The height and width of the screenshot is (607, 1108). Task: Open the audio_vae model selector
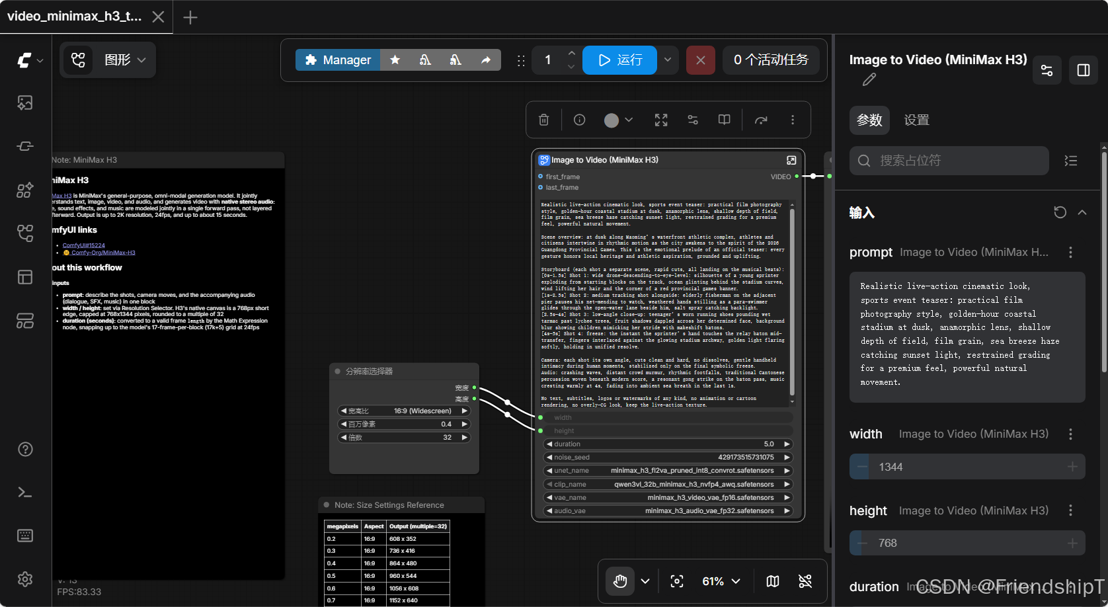(x=668, y=510)
